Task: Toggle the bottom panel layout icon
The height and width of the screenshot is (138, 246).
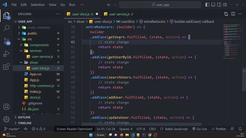Action: [x=213, y=5]
